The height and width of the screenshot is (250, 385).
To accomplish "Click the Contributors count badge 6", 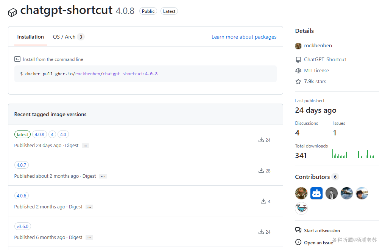I will pos(335,177).
